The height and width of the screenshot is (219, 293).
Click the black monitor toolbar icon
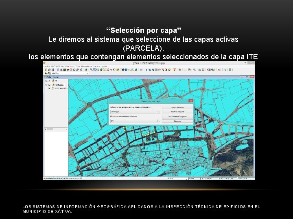(64, 70)
